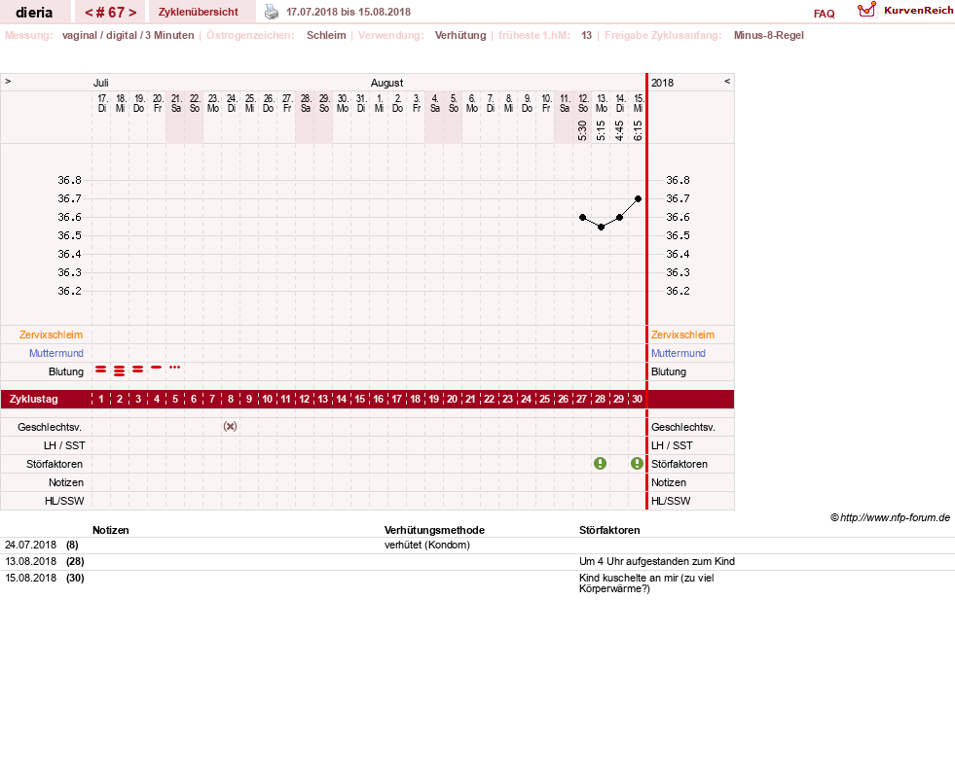Click the left Zervixschleim label
The height and width of the screenshot is (776, 955).
click(52, 335)
